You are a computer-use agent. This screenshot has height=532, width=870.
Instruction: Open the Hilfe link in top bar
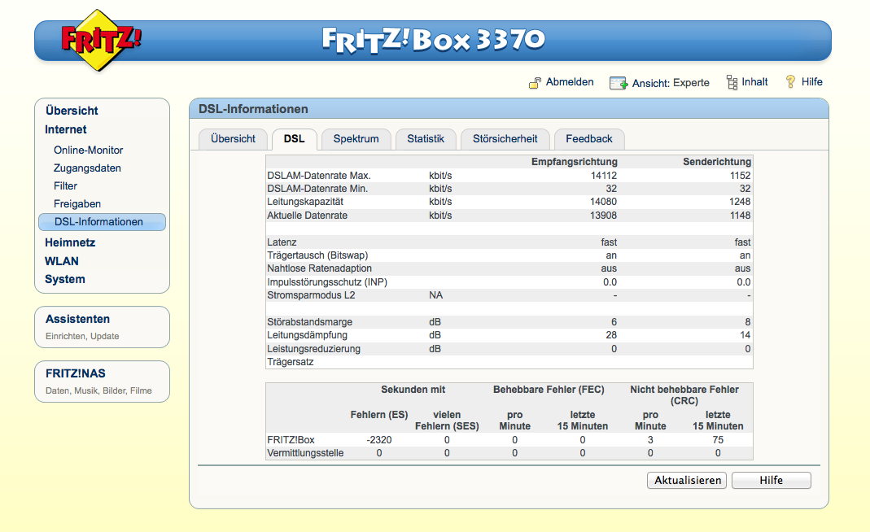[811, 82]
